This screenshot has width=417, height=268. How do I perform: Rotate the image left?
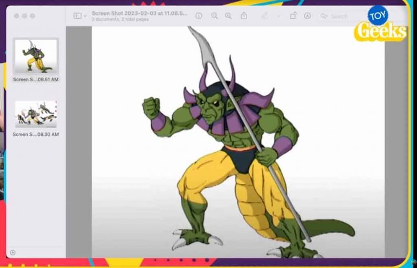pyautogui.click(x=294, y=16)
